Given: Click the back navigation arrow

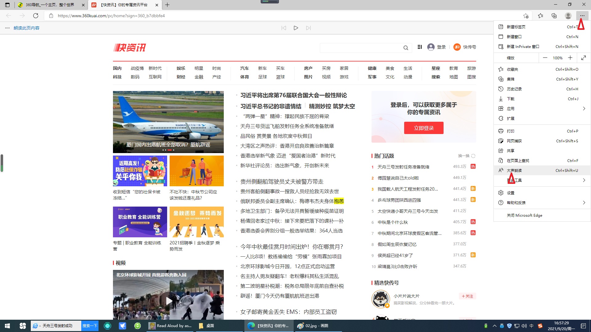Looking at the screenshot, I should [x=9, y=16].
